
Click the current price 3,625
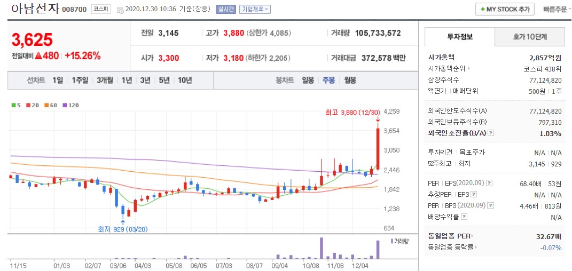coord(32,40)
